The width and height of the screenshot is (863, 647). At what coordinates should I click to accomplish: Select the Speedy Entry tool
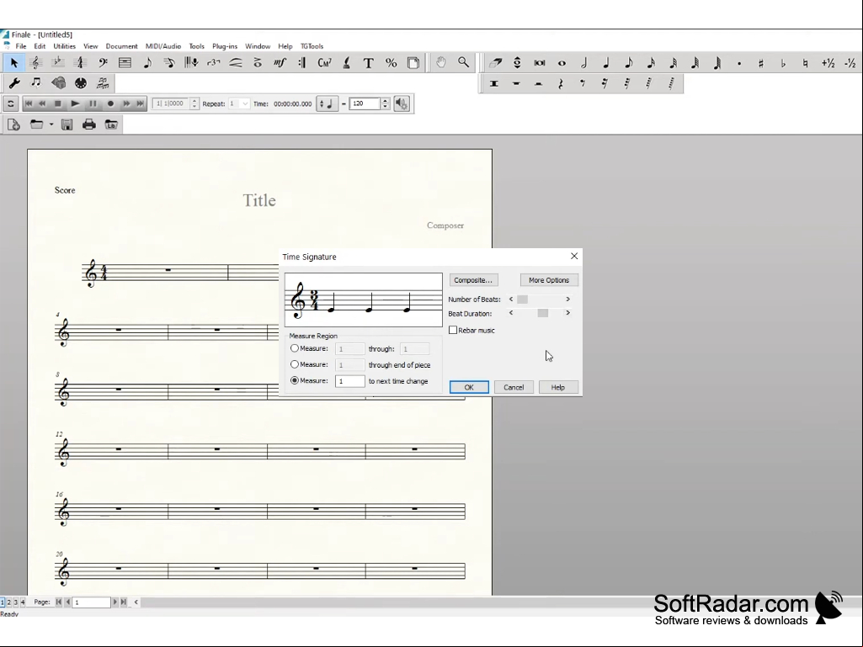169,63
